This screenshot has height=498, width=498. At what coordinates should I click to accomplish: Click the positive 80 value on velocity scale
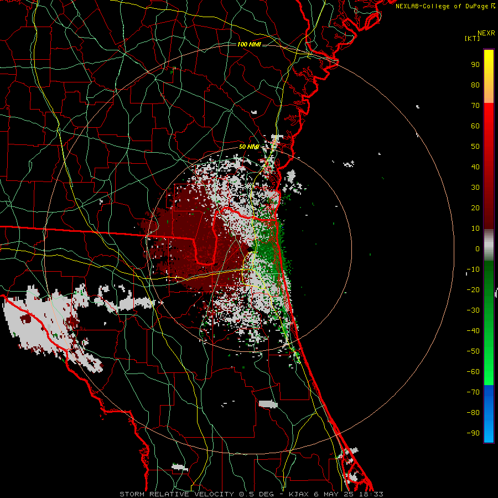click(x=475, y=85)
